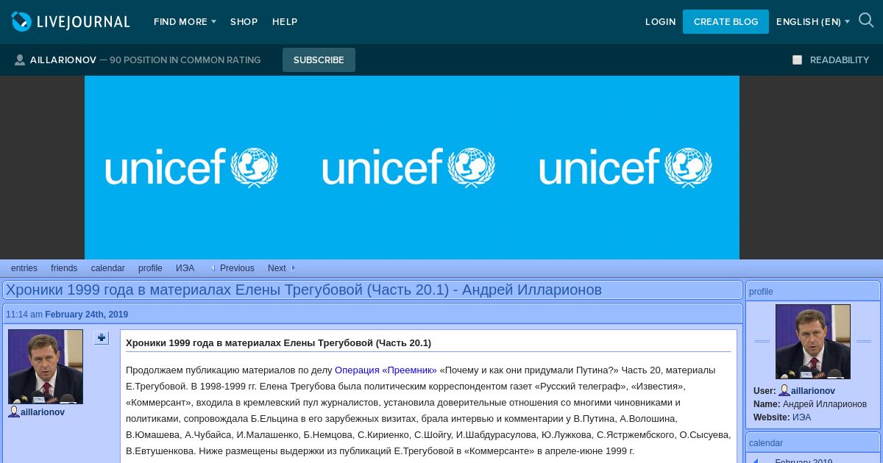Click bold post heading inside the entry
883x463 pixels.
(278, 343)
